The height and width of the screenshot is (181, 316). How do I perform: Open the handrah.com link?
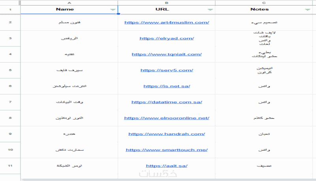coord(167,134)
